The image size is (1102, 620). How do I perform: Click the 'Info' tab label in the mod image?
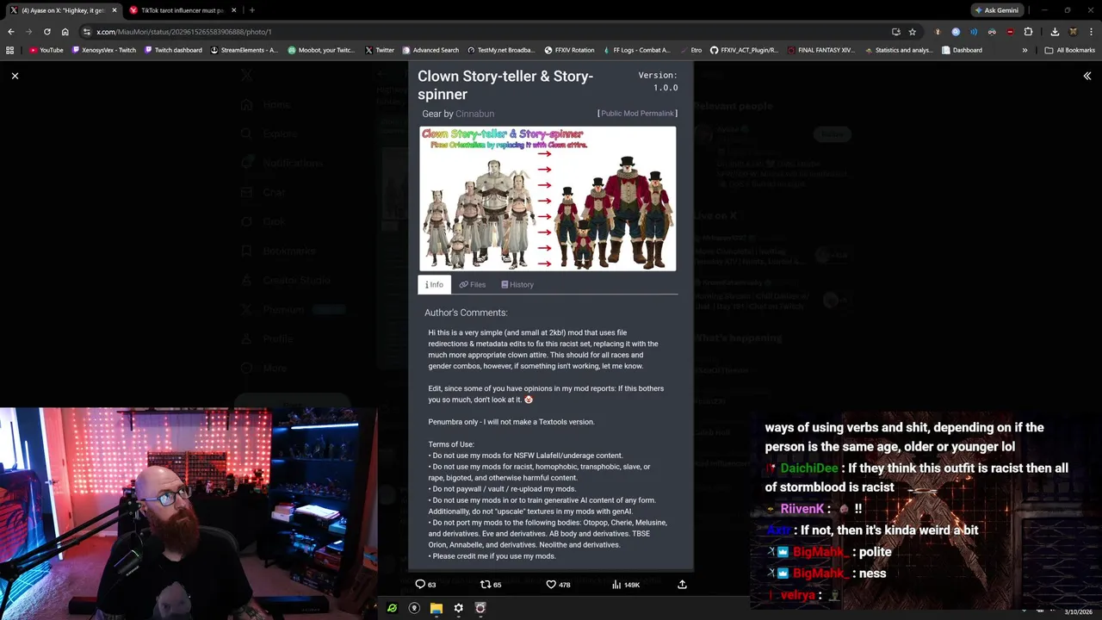pos(434,284)
